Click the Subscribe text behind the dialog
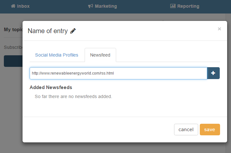The width and height of the screenshot is (231, 153). tap(13, 47)
